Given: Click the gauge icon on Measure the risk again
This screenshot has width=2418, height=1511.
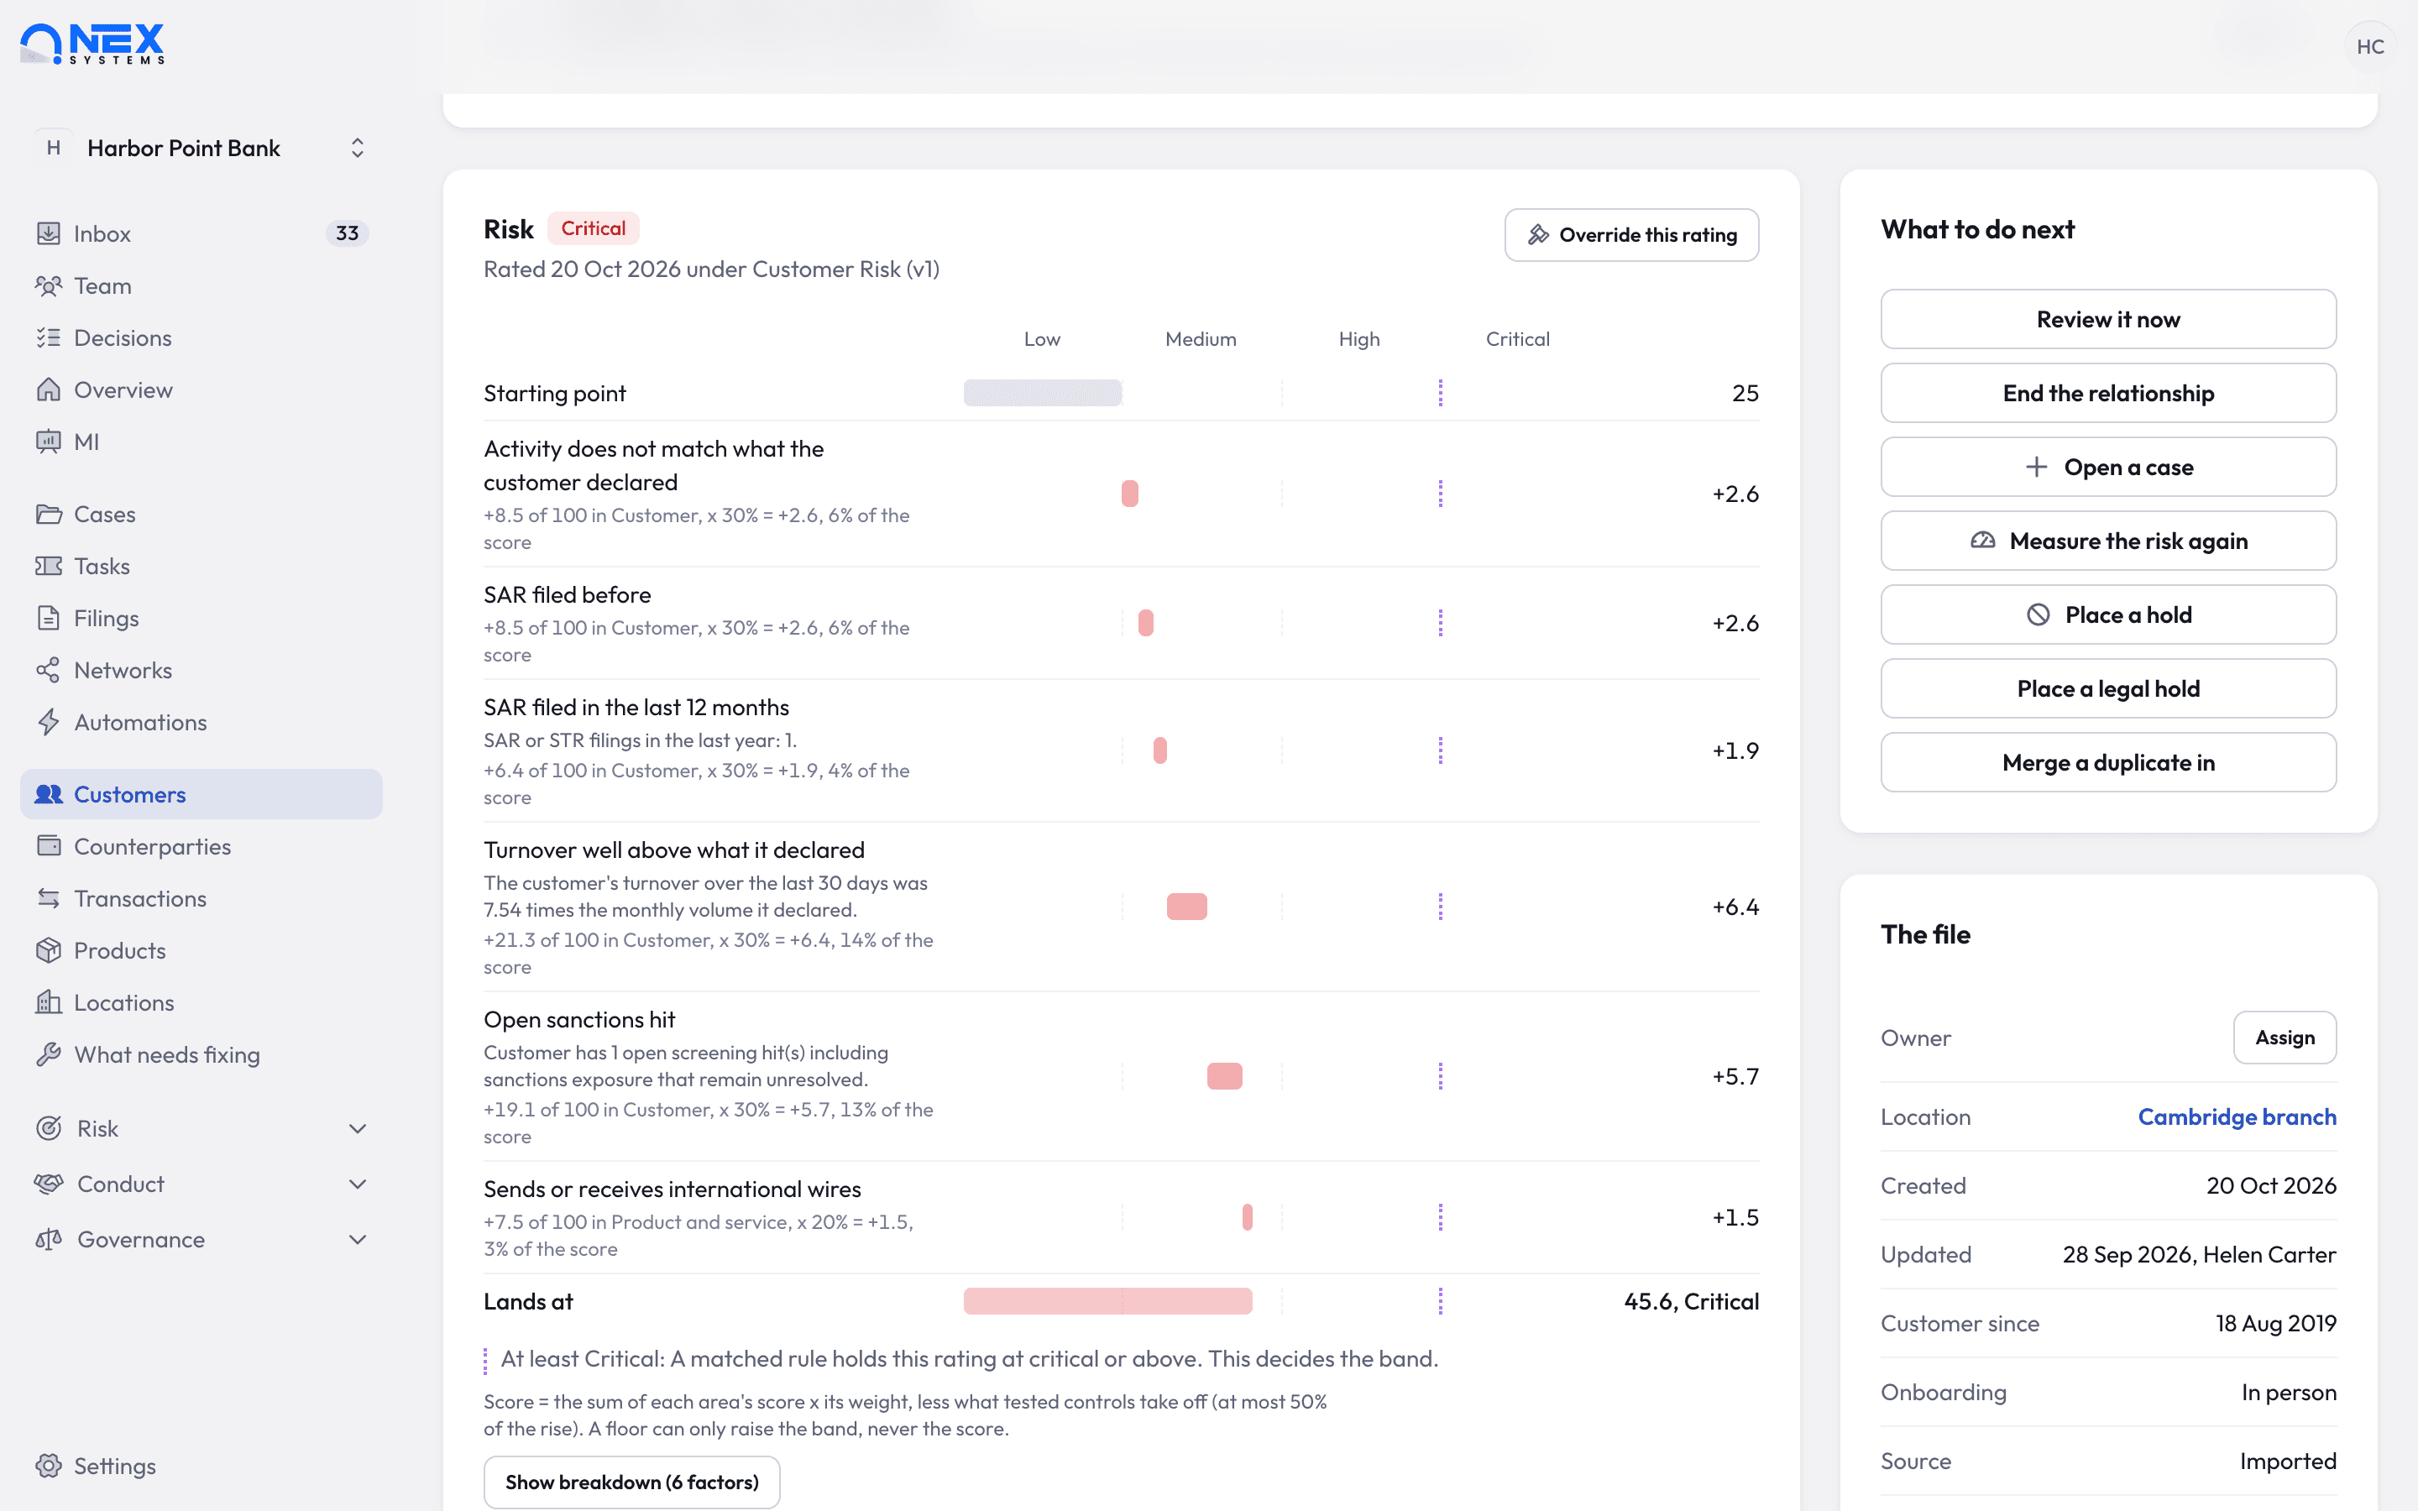Looking at the screenshot, I should pos(1982,541).
